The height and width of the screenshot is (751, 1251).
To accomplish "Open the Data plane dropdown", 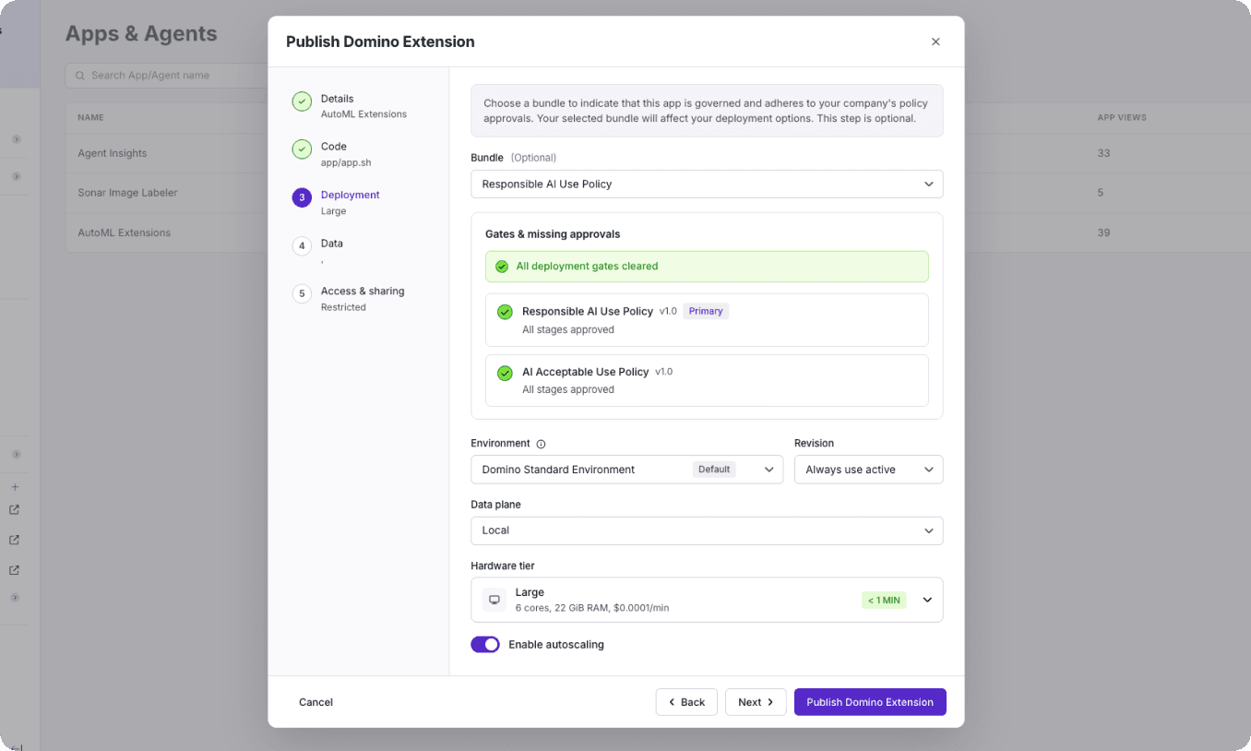I will click(707, 530).
